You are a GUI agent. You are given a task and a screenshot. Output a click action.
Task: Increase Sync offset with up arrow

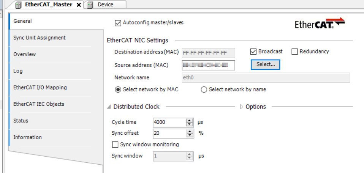tap(190, 132)
